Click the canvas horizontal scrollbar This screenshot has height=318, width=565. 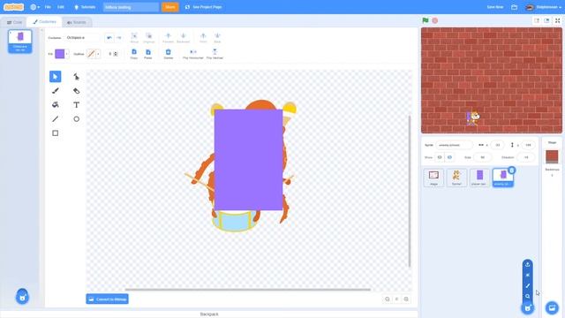tap(247, 289)
